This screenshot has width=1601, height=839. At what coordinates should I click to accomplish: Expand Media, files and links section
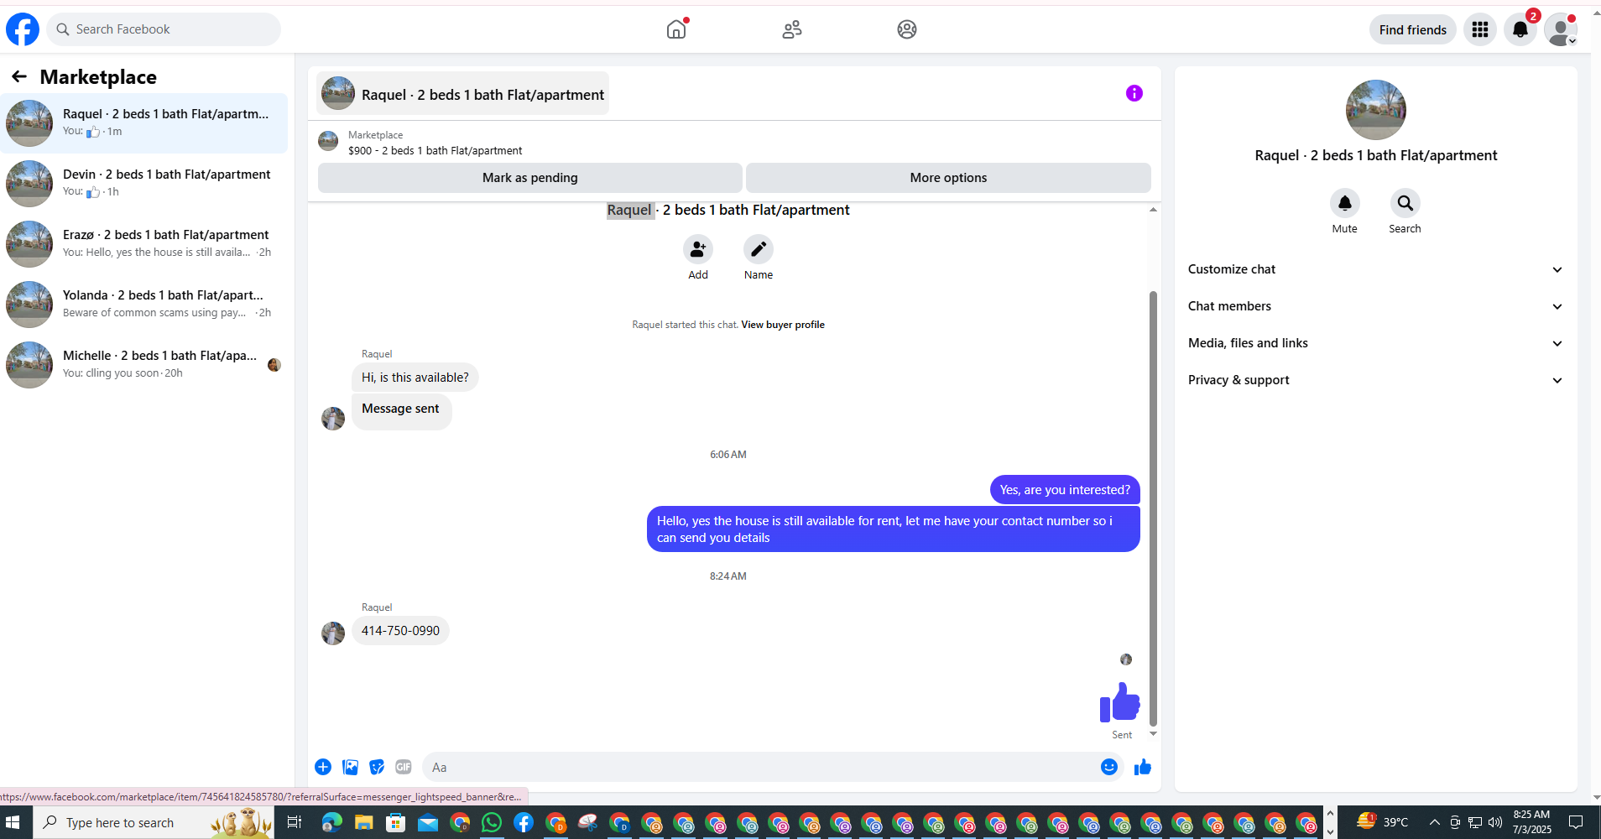(x=1376, y=343)
